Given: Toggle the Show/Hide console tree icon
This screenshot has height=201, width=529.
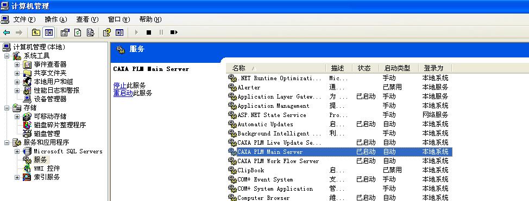Looking at the screenshot, I should pyautogui.click(x=49, y=33).
